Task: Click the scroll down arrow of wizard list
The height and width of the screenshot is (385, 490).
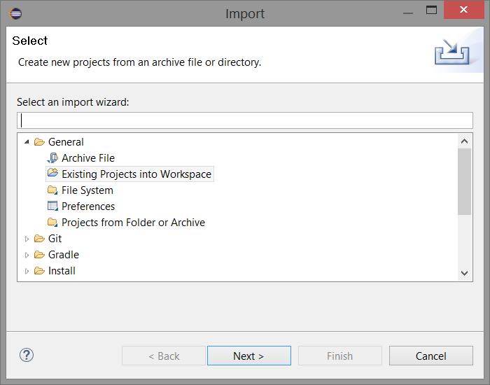Action: point(464,273)
